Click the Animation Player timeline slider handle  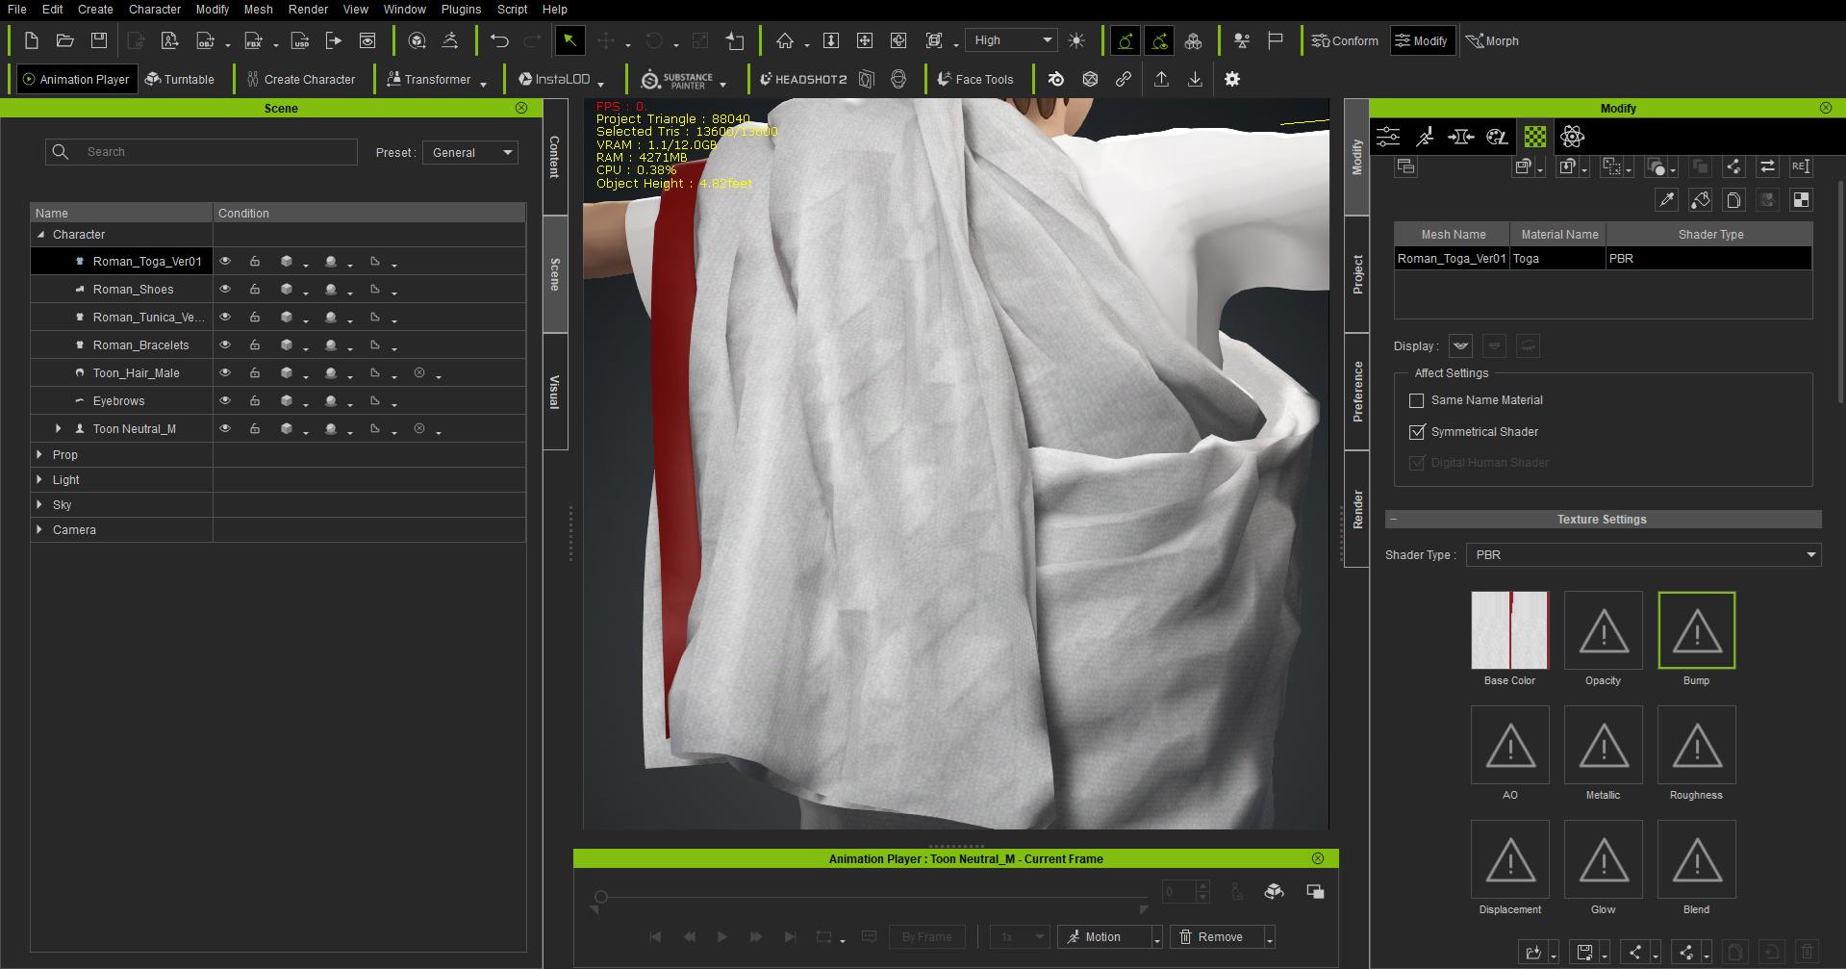[x=601, y=897]
